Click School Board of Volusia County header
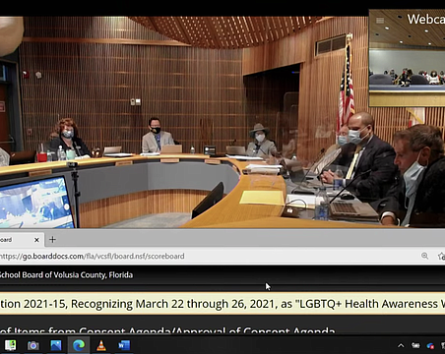The height and width of the screenshot is (354, 445). click(66, 275)
